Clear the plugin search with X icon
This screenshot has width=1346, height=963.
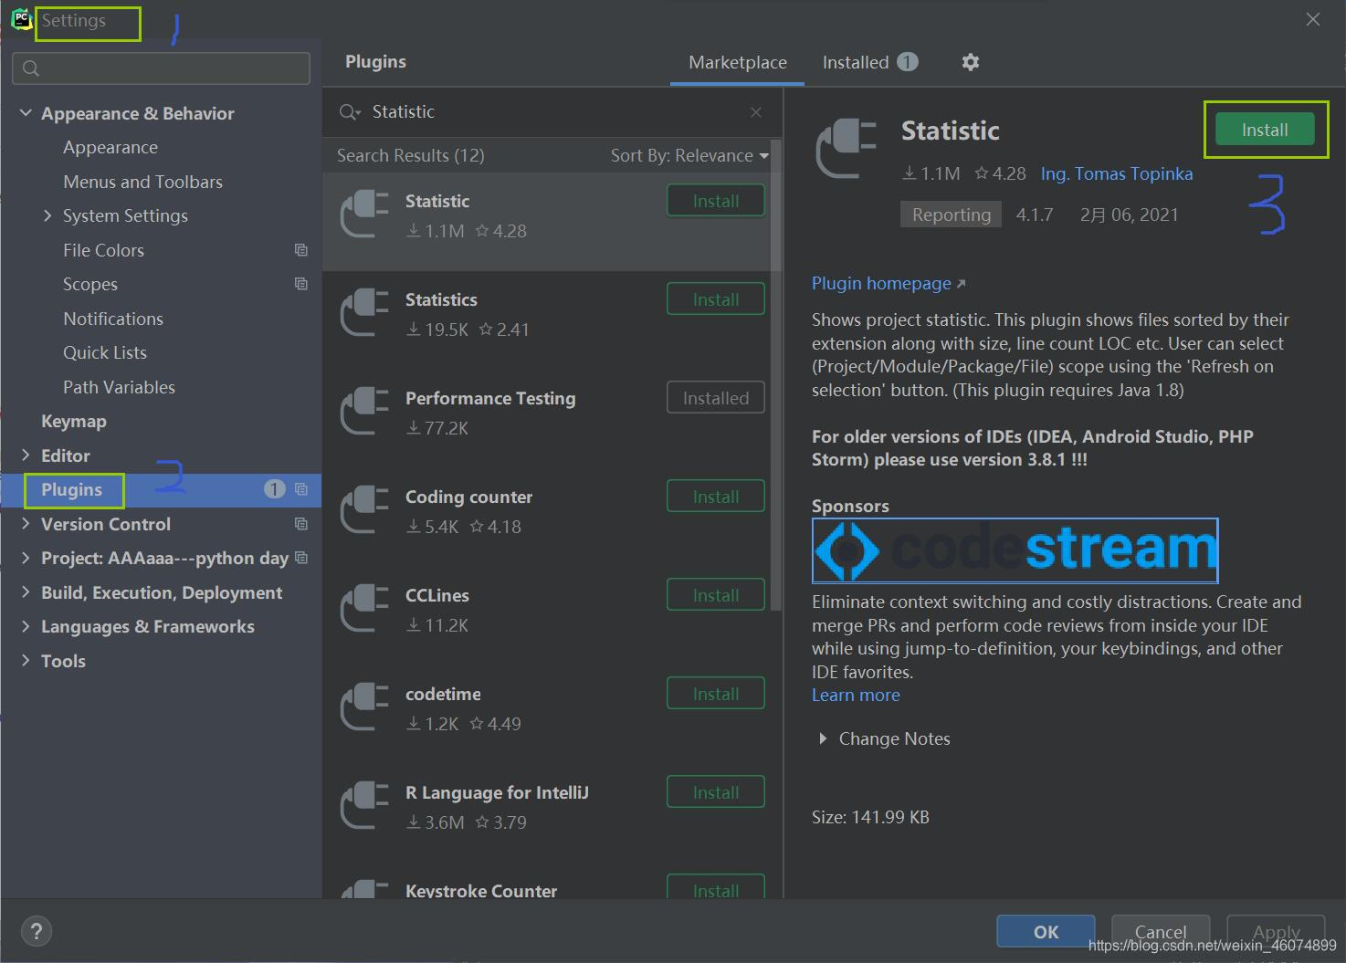756,112
